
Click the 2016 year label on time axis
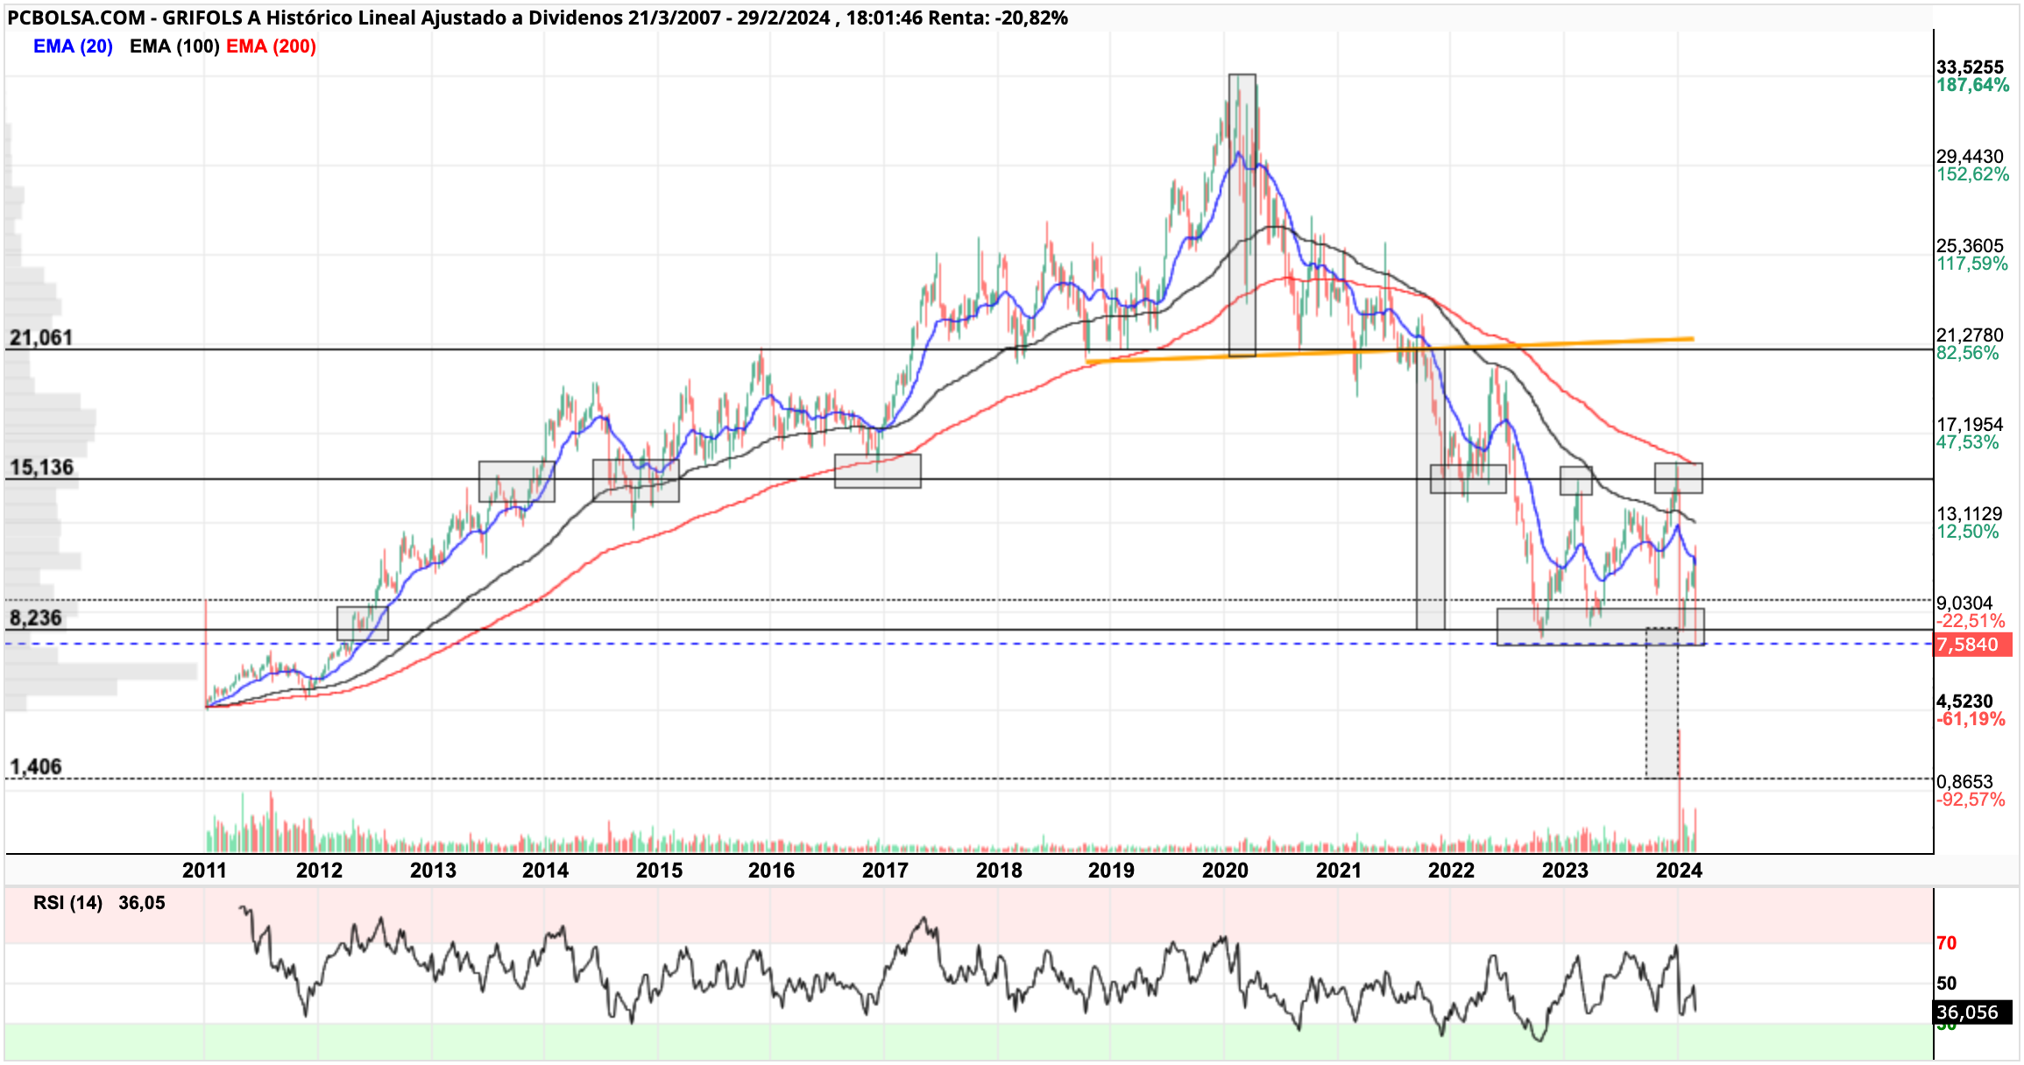(x=771, y=871)
